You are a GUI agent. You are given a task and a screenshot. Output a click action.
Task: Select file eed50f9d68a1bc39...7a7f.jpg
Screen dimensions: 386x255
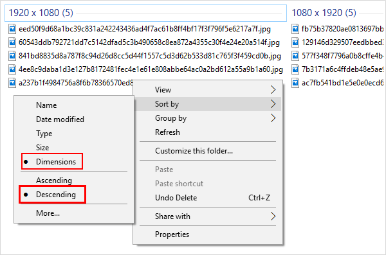145,29
